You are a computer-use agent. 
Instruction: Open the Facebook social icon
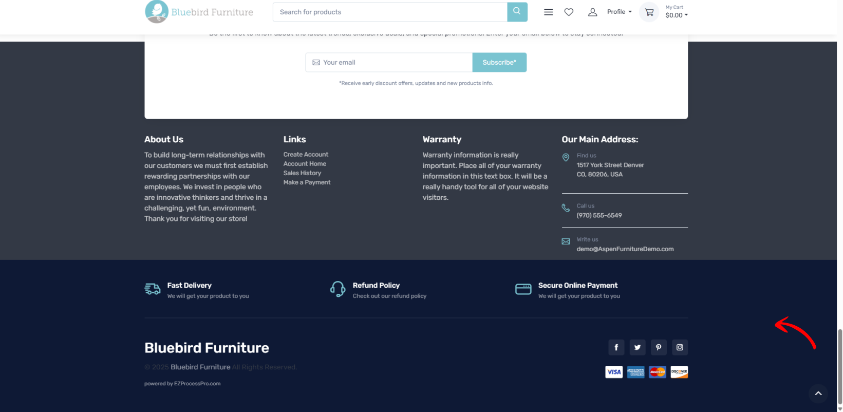616,347
